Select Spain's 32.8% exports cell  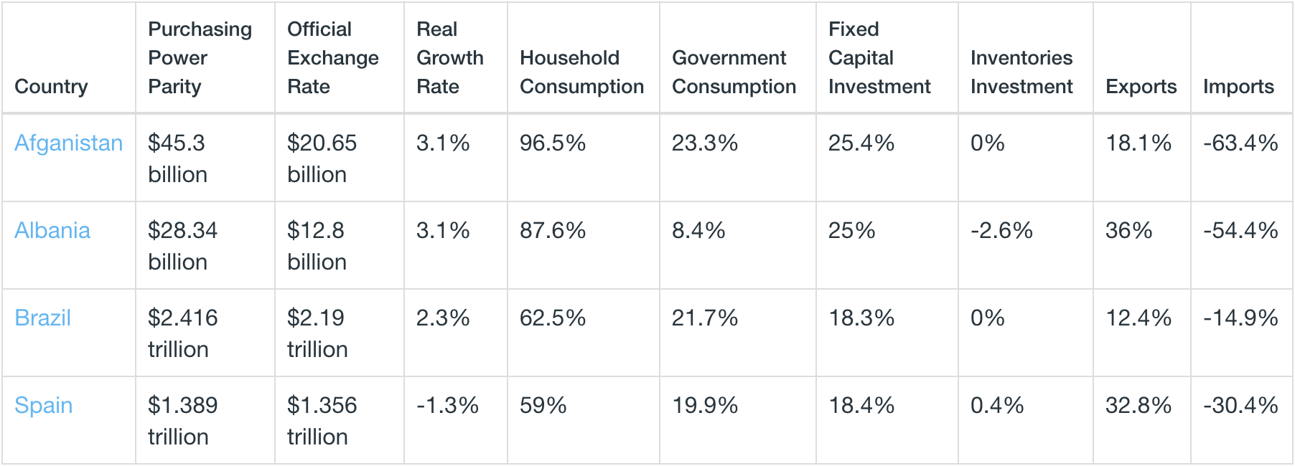coord(1138,406)
